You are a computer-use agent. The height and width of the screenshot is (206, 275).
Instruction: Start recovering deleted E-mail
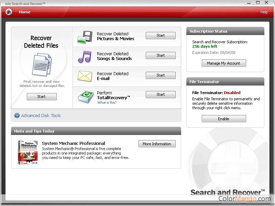160,75
